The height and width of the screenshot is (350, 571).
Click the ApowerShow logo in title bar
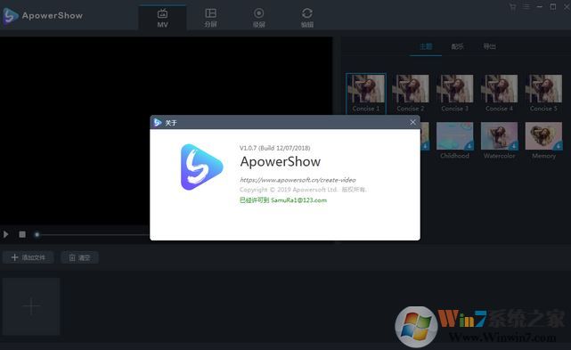click(x=10, y=16)
